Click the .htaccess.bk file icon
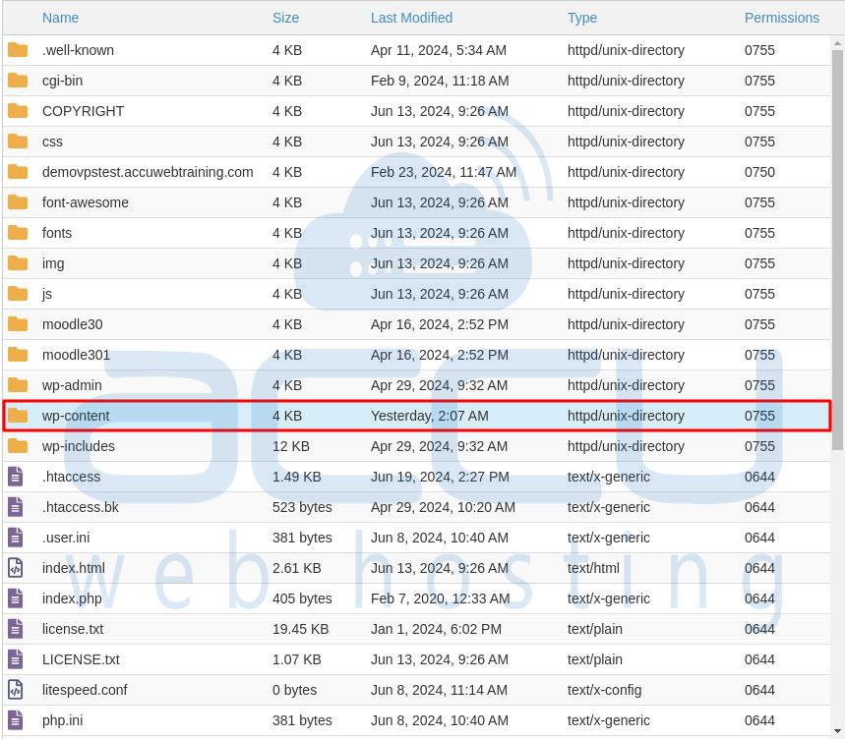 (16, 507)
